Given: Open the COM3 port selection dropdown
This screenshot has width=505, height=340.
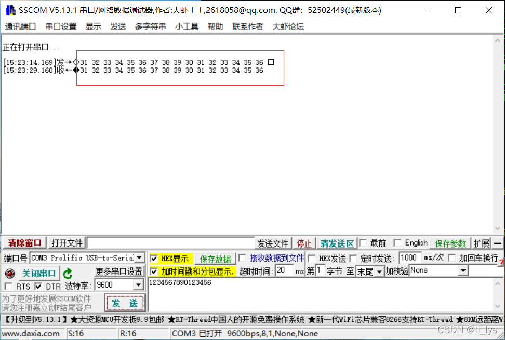Looking at the screenshot, I should [138, 257].
